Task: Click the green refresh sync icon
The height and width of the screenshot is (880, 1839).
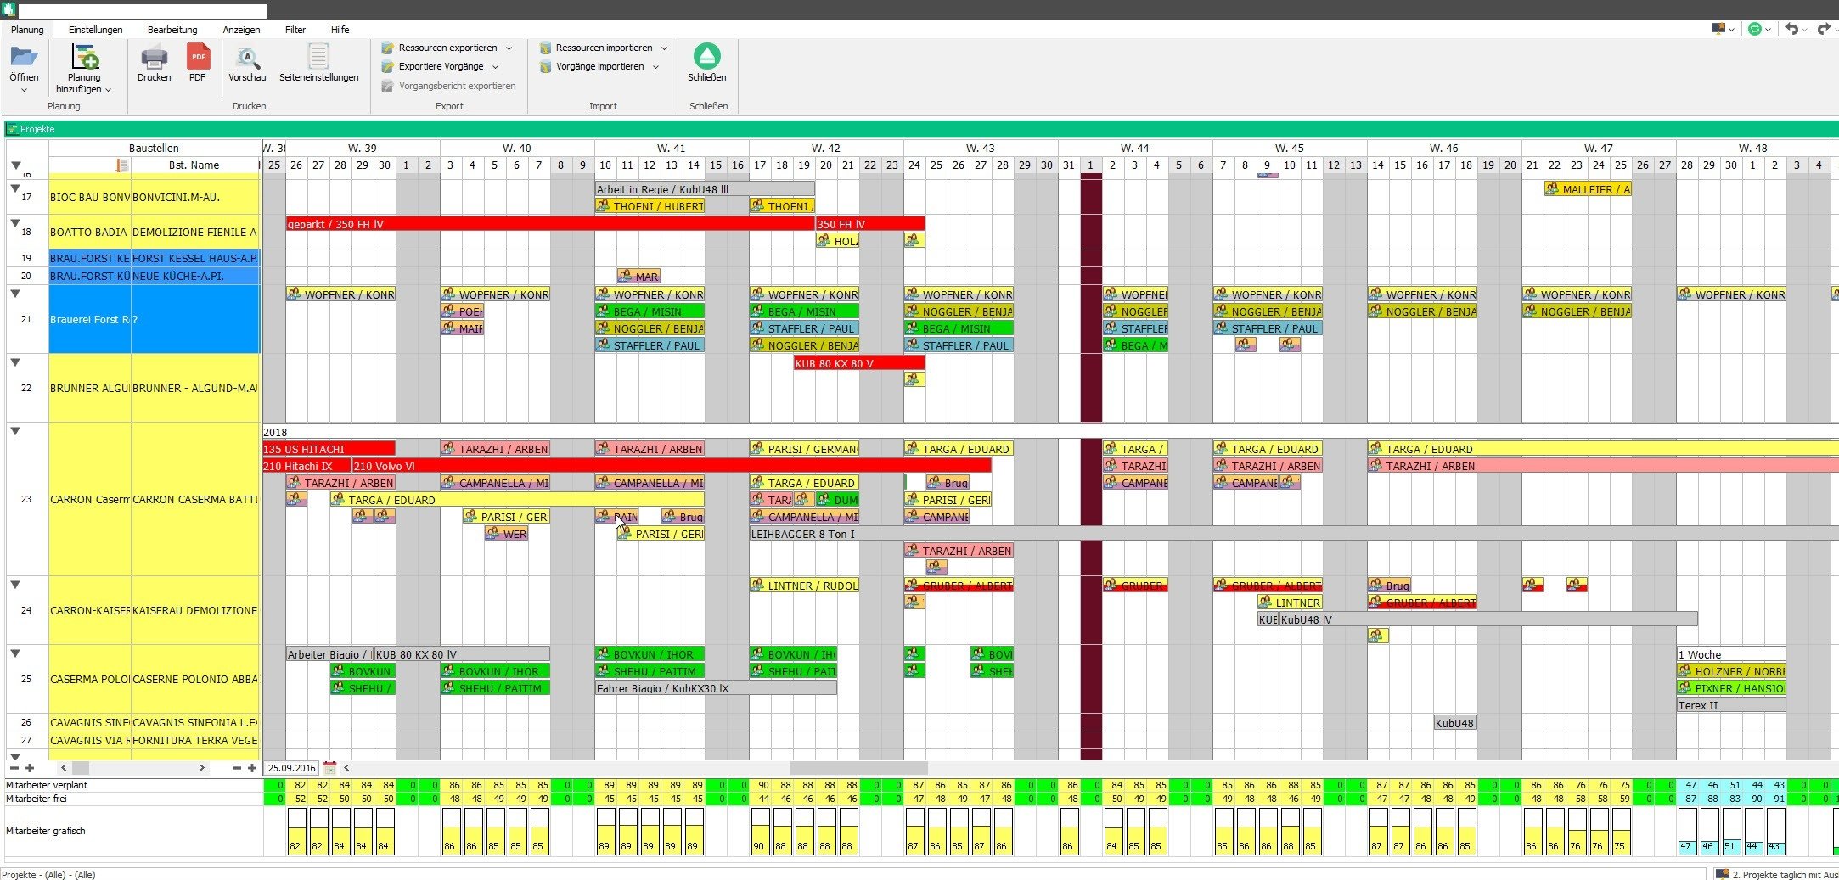Action: click(x=1755, y=29)
